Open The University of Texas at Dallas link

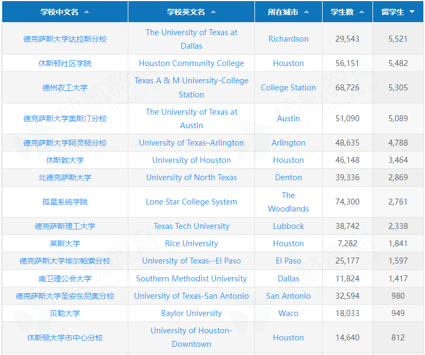coord(191,39)
